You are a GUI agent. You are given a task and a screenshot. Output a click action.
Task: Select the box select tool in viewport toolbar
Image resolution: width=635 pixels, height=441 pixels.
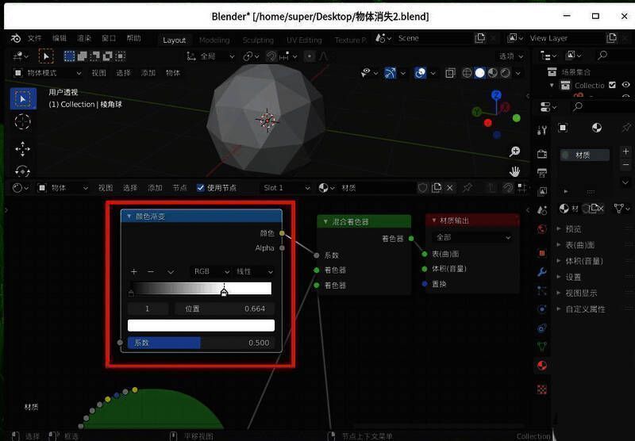tap(23, 98)
